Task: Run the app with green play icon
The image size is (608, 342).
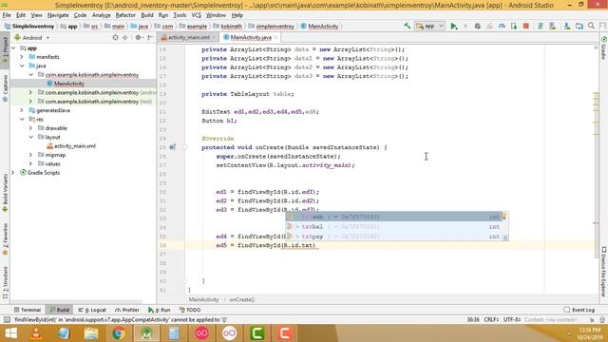Action: point(454,26)
